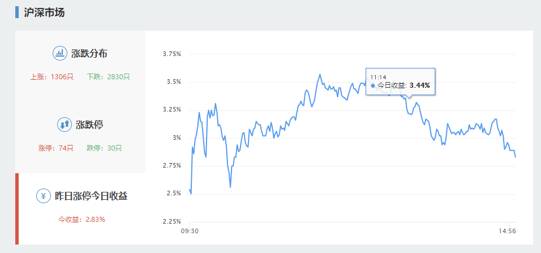The image size is (541, 253).
Task: Click the up-down arrows icon beside 涨跌停
Action: coord(65,125)
